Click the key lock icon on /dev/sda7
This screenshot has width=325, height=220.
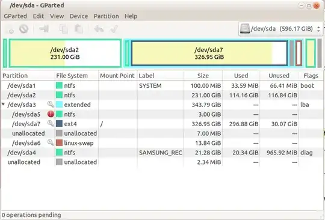[51, 124]
